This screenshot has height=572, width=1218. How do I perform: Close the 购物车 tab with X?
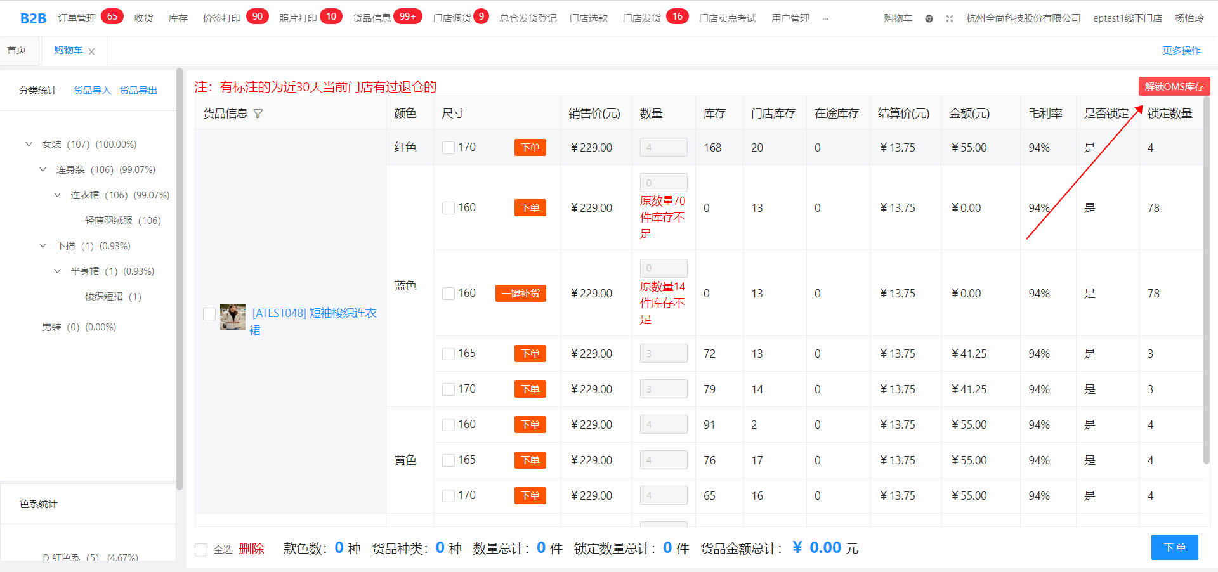point(92,51)
